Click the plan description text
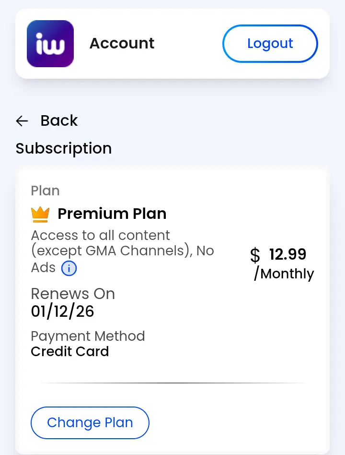 [x=122, y=251]
